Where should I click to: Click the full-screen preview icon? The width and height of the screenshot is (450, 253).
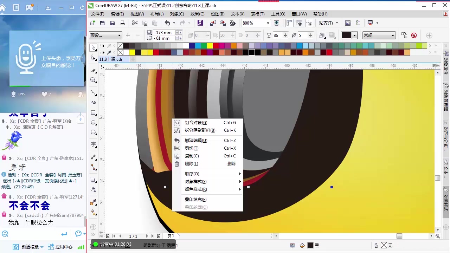pyautogui.click(x=276, y=23)
